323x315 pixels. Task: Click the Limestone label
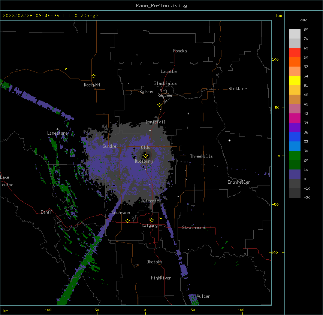[57, 133]
